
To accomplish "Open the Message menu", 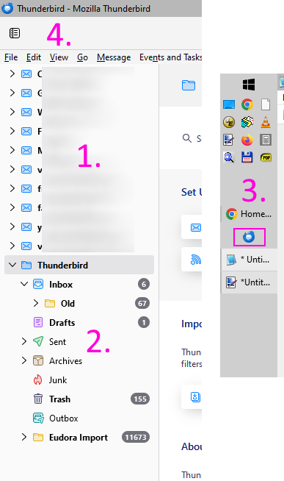I will click(114, 57).
